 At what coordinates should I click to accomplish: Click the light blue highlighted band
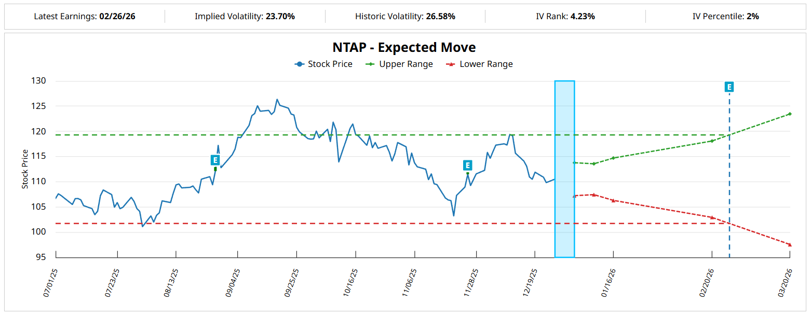(564, 169)
